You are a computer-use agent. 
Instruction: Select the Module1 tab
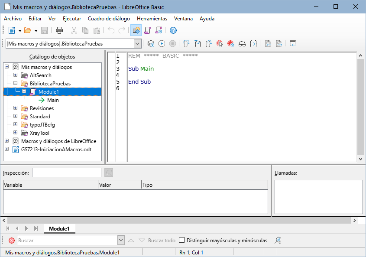[x=59, y=229]
